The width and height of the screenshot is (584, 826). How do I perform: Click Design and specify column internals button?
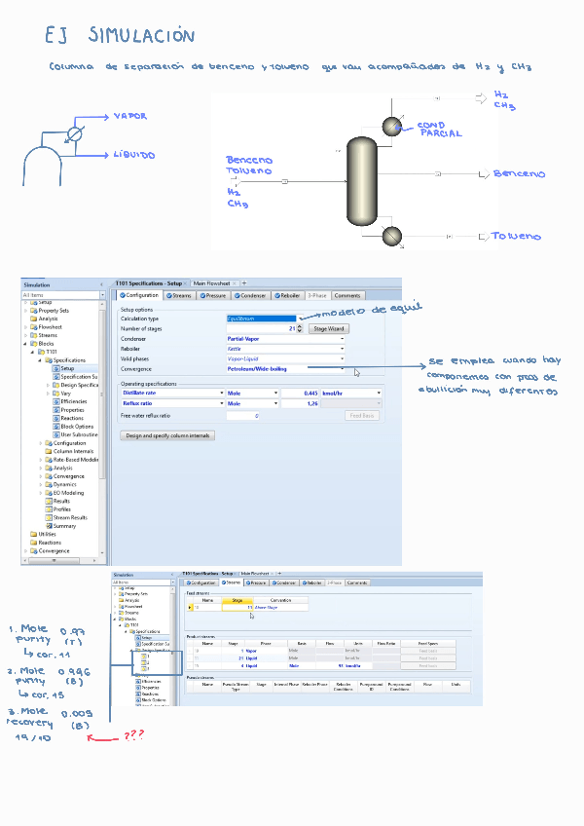pos(167,435)
